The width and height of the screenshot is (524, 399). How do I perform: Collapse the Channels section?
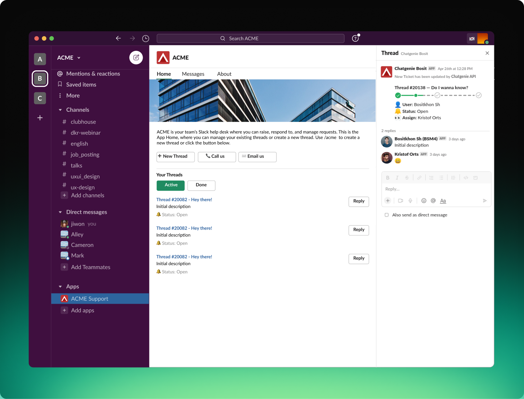[x=60, y=110]
